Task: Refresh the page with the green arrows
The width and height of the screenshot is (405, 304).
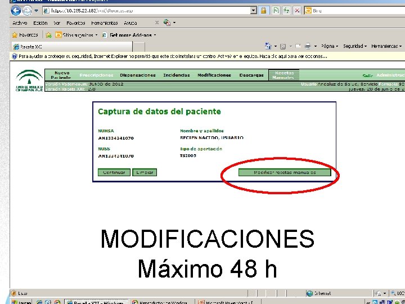Action: coord(286,11)
